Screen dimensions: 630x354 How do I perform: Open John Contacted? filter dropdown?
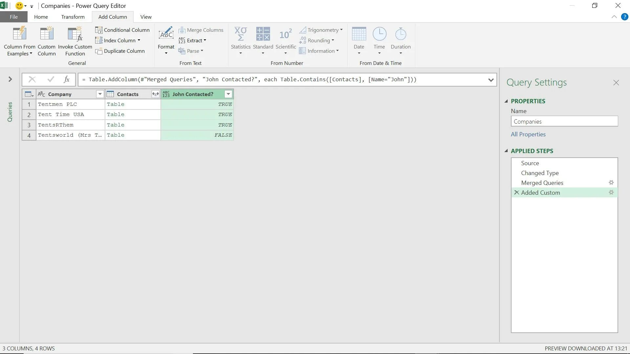(228, 94)
